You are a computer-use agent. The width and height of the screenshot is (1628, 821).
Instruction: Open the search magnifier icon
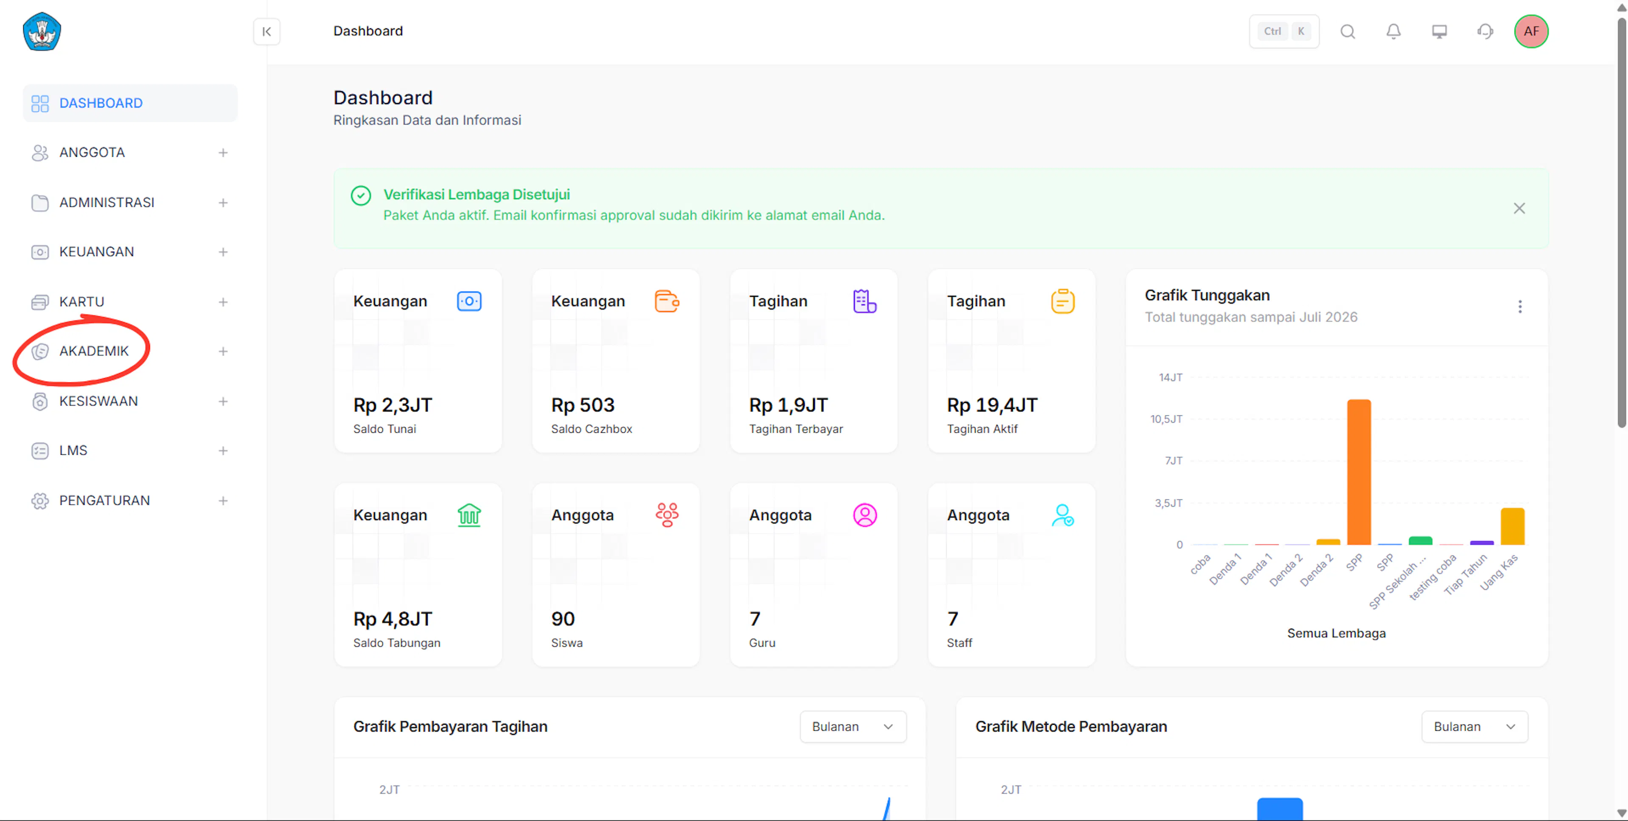point(1347,32)
